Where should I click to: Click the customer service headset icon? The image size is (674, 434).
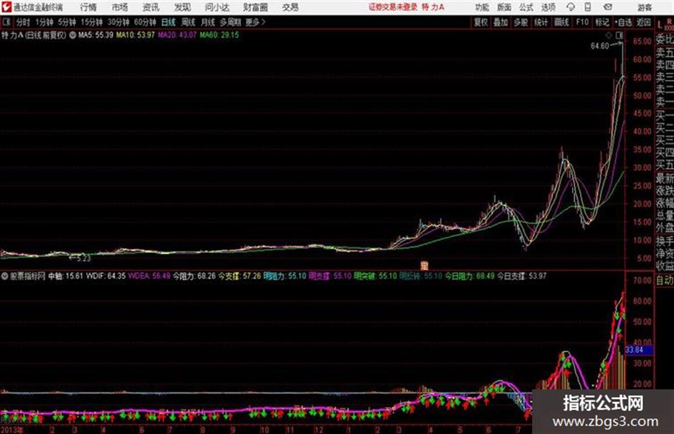tap(571, 7)
